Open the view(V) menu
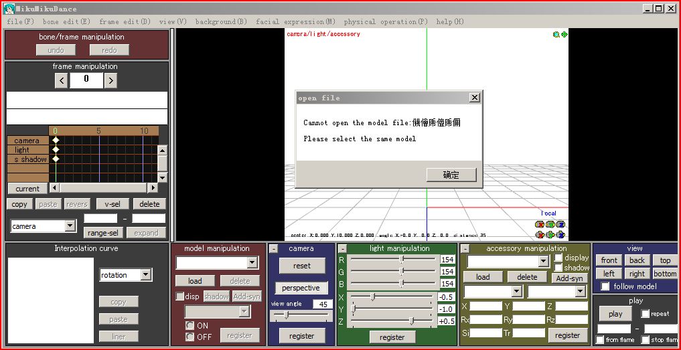The image size is (681, 350). tap(172, 21)
